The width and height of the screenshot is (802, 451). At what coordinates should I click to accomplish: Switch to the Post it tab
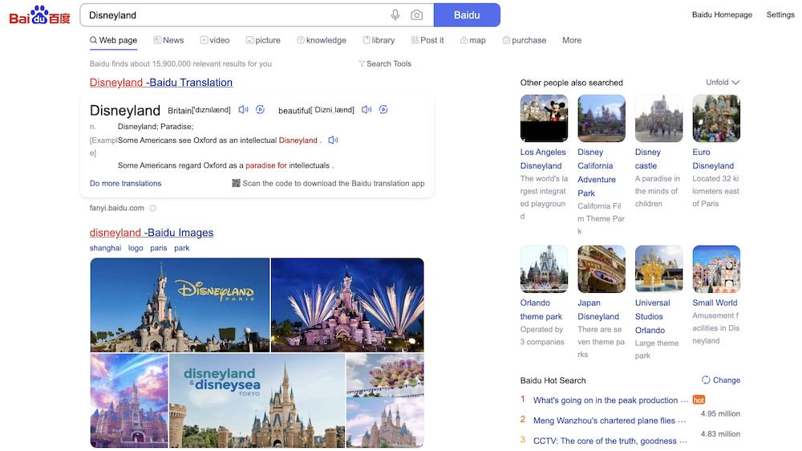427,40
